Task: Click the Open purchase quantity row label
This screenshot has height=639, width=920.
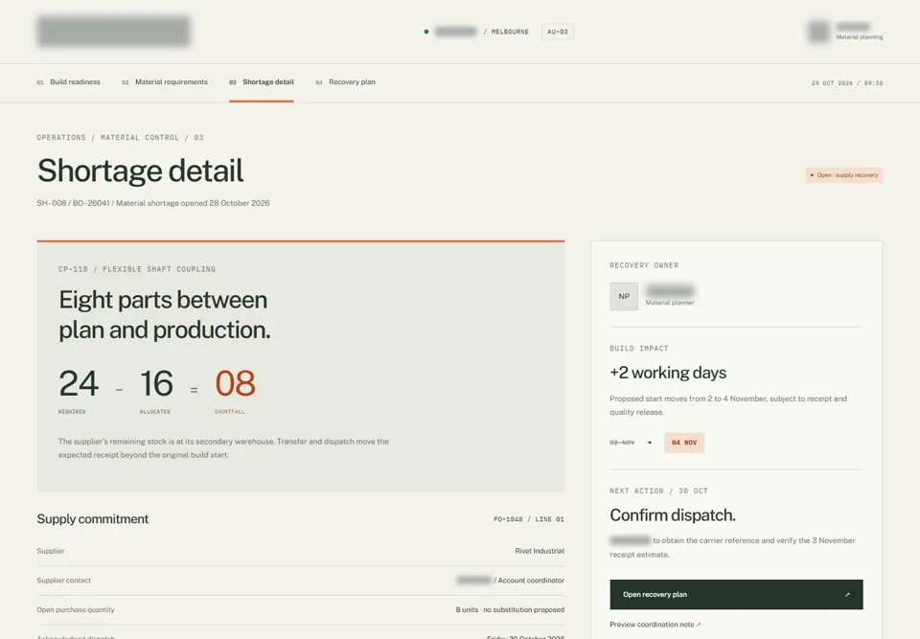Action: [76, 609]
